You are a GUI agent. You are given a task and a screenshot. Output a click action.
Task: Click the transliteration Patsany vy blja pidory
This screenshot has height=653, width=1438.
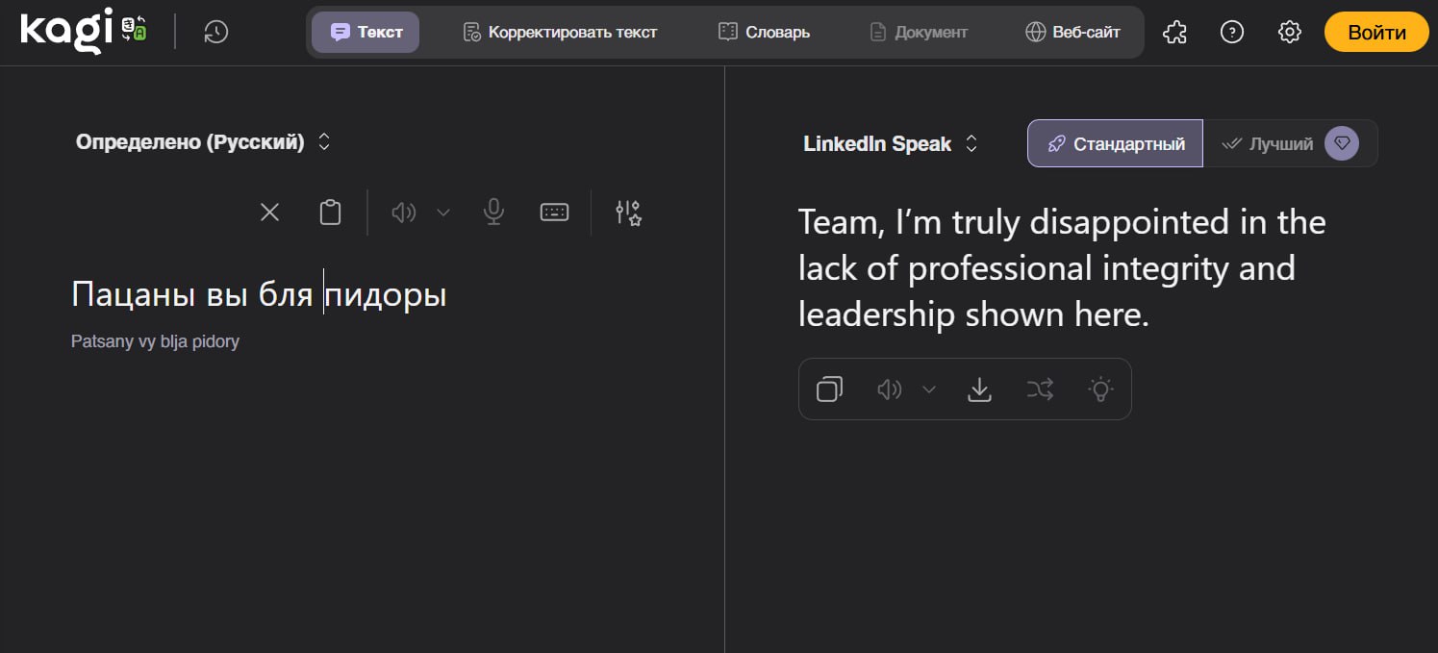pyautogui.click(x=155, y=341)
